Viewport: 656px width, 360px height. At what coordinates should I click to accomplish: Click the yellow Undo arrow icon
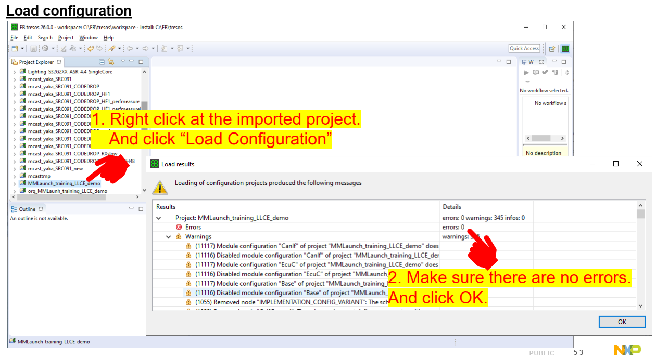(x=91, y=48)
